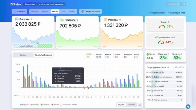Toggle the Прибыль legend series
This screenshot has width=196, height=110.
(x=45, y=105)
